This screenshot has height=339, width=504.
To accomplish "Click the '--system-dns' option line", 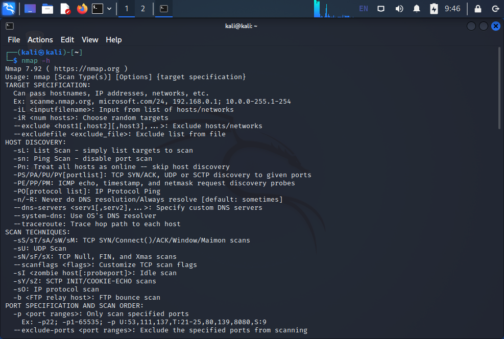I will [85, 216].
